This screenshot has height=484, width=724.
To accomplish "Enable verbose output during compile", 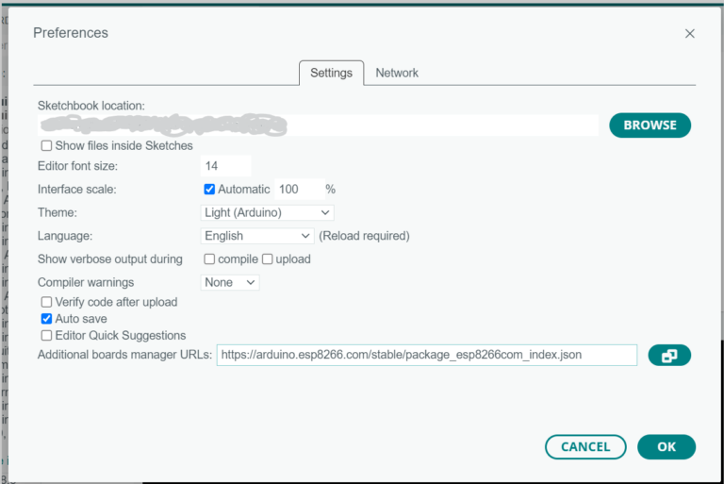I will [209, 259].
